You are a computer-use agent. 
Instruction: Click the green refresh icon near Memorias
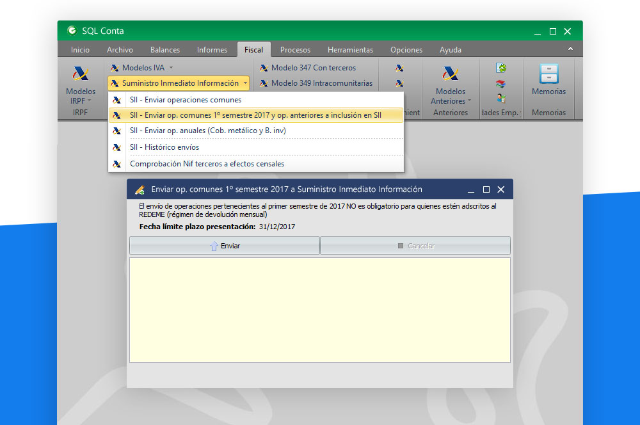501,68
